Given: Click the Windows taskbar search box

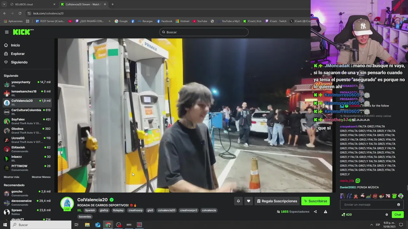Looking at the screenshot, I should click(x=41, y=225).
